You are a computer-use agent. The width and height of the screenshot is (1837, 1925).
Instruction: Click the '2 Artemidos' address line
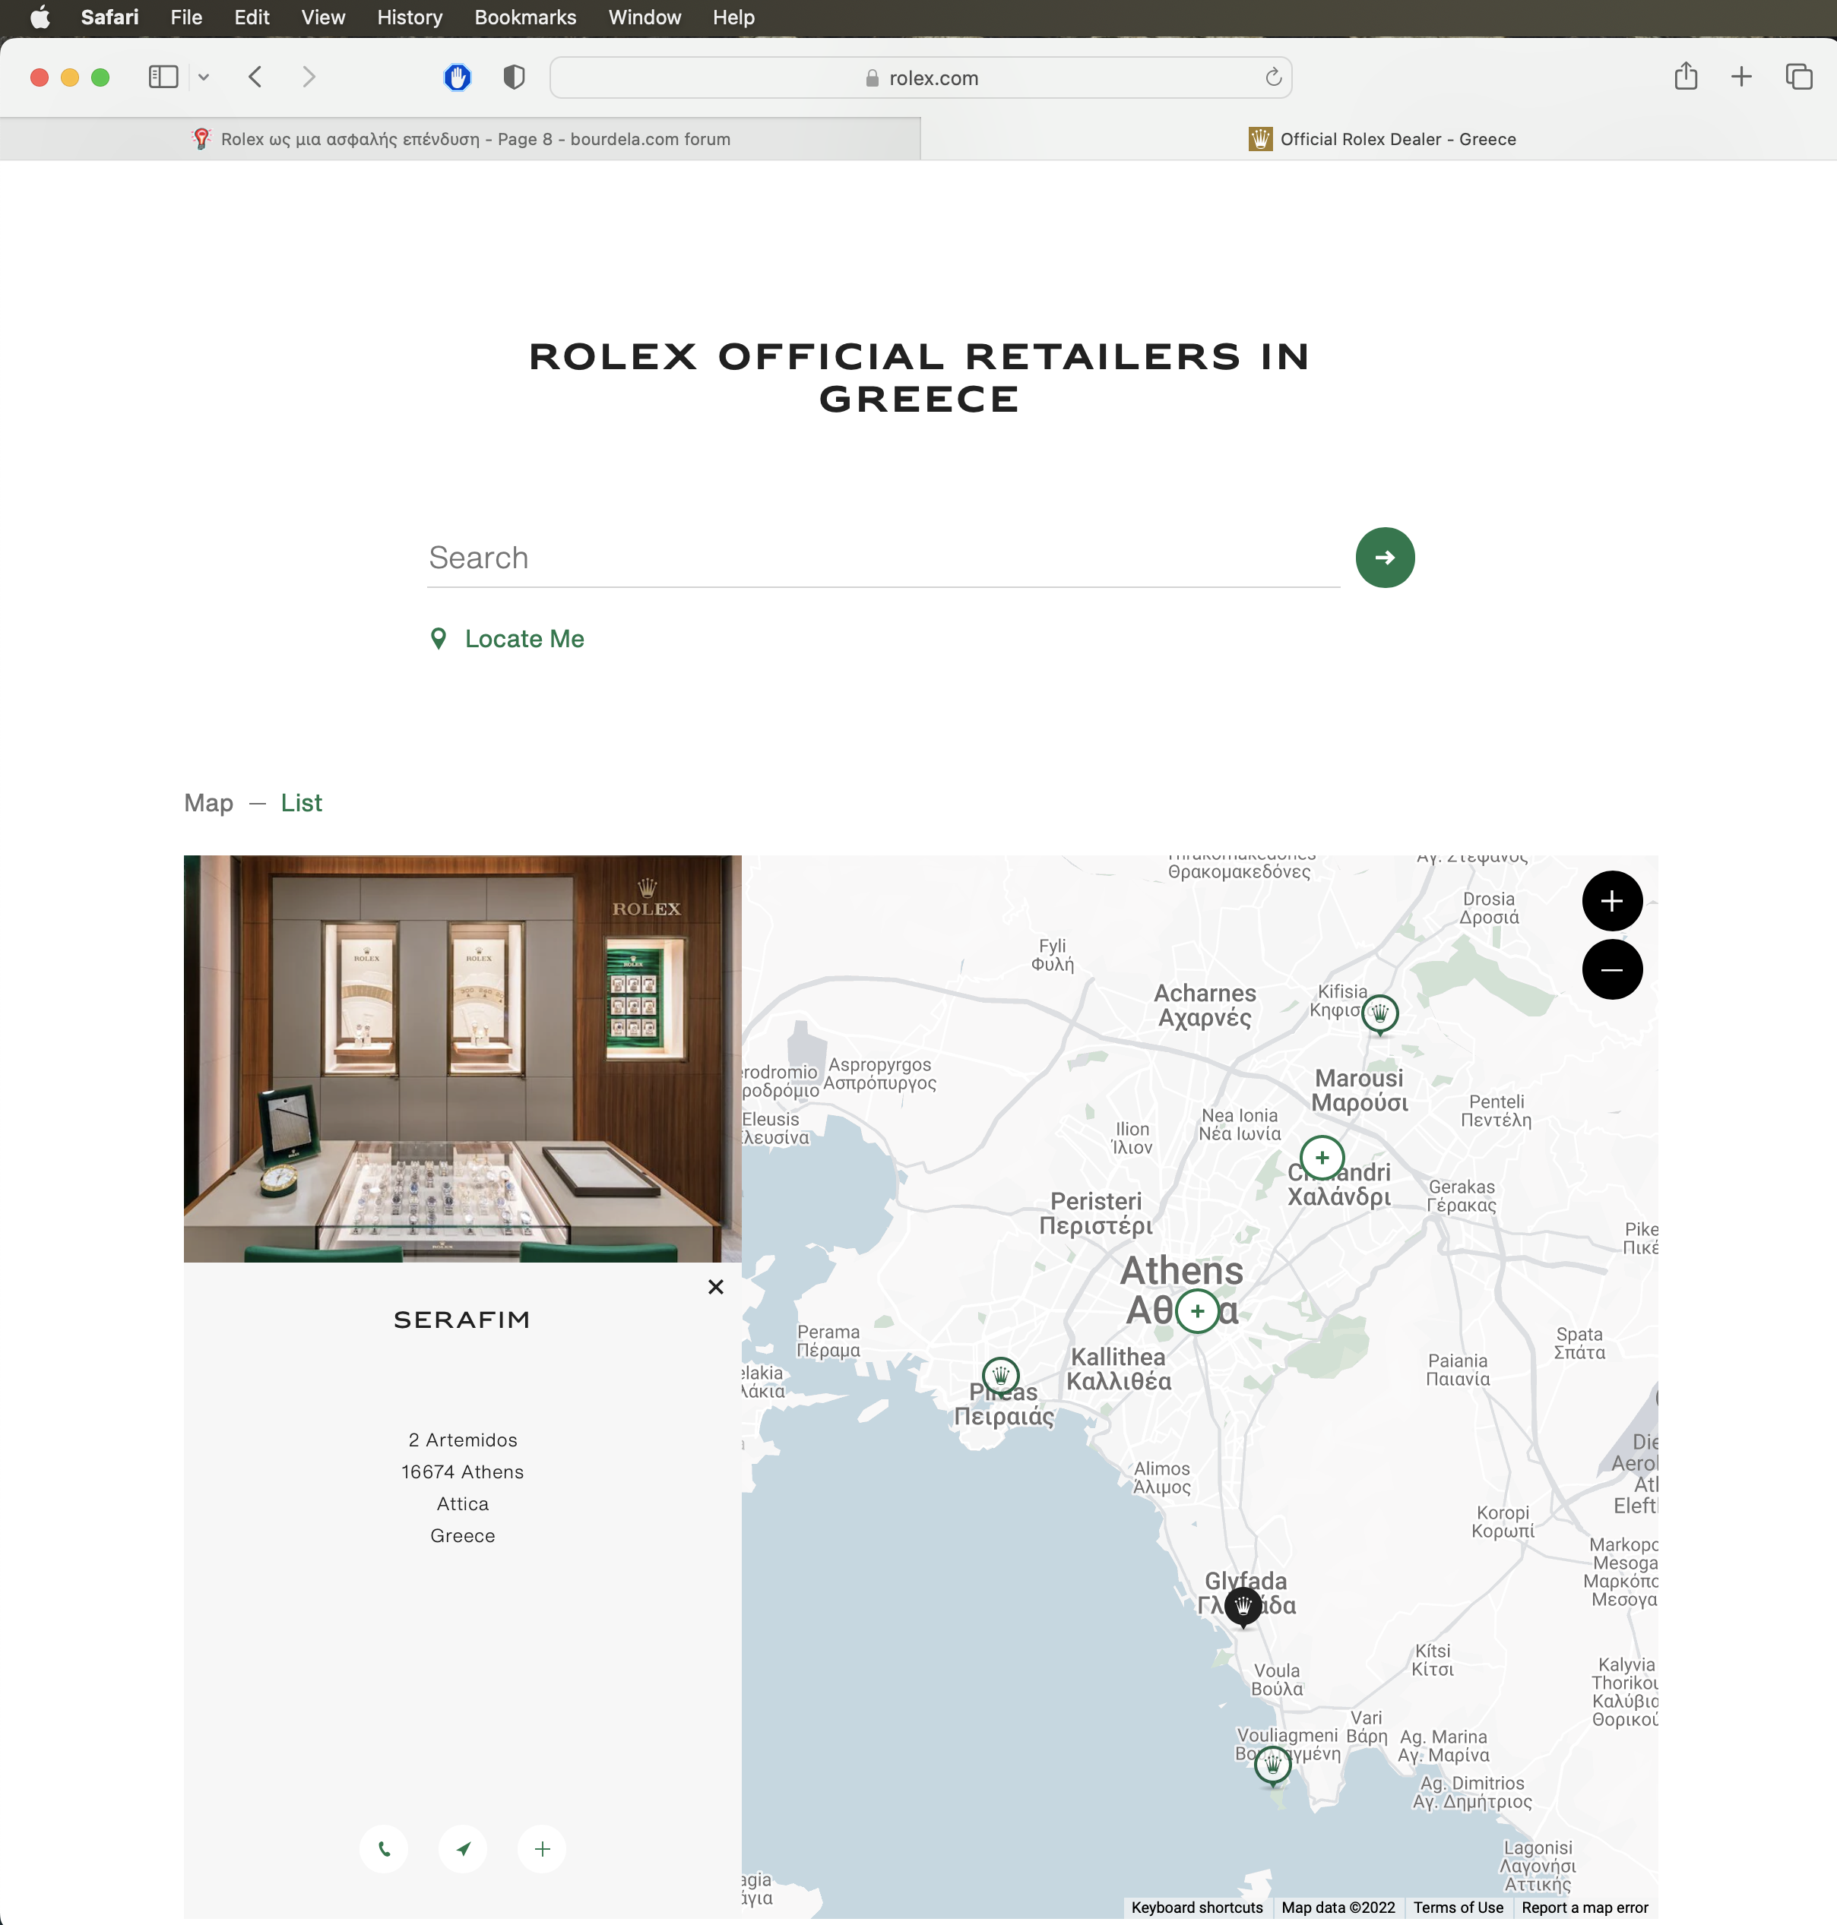[462, 1440]
